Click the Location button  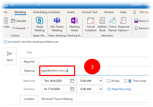point(29,99)
